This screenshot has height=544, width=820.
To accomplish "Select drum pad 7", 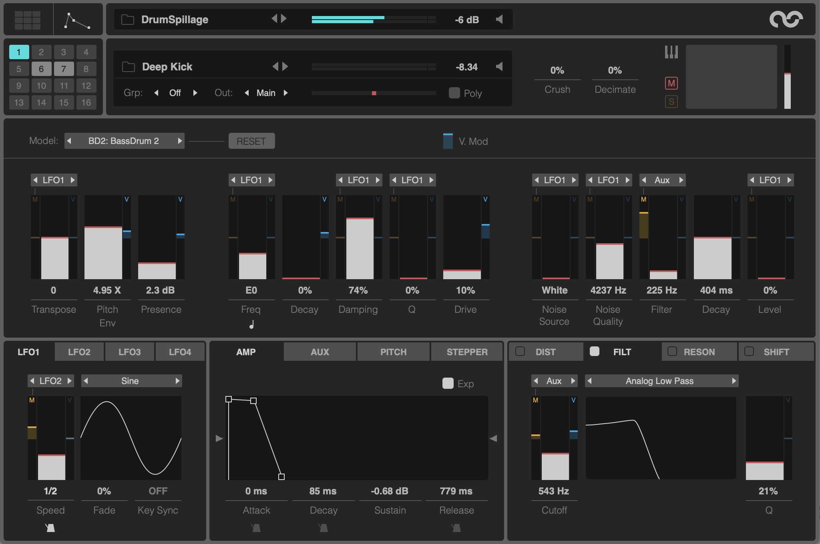I will [63, 69].
